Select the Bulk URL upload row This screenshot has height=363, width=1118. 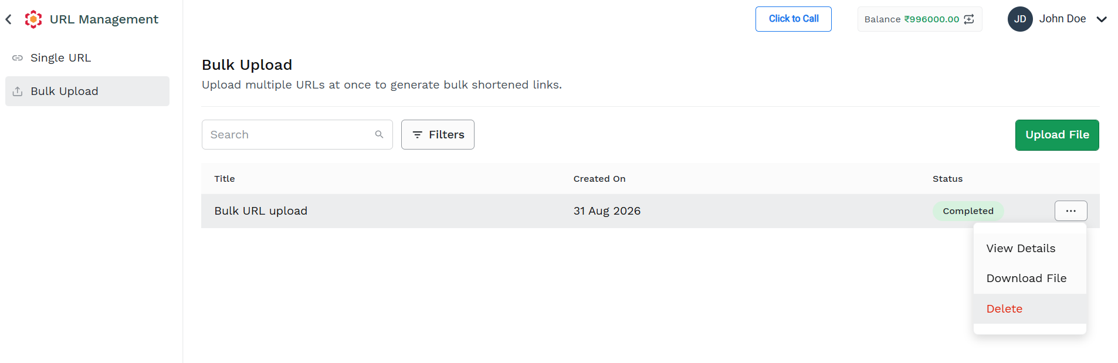pyautogui.click(x=650, y=211)
